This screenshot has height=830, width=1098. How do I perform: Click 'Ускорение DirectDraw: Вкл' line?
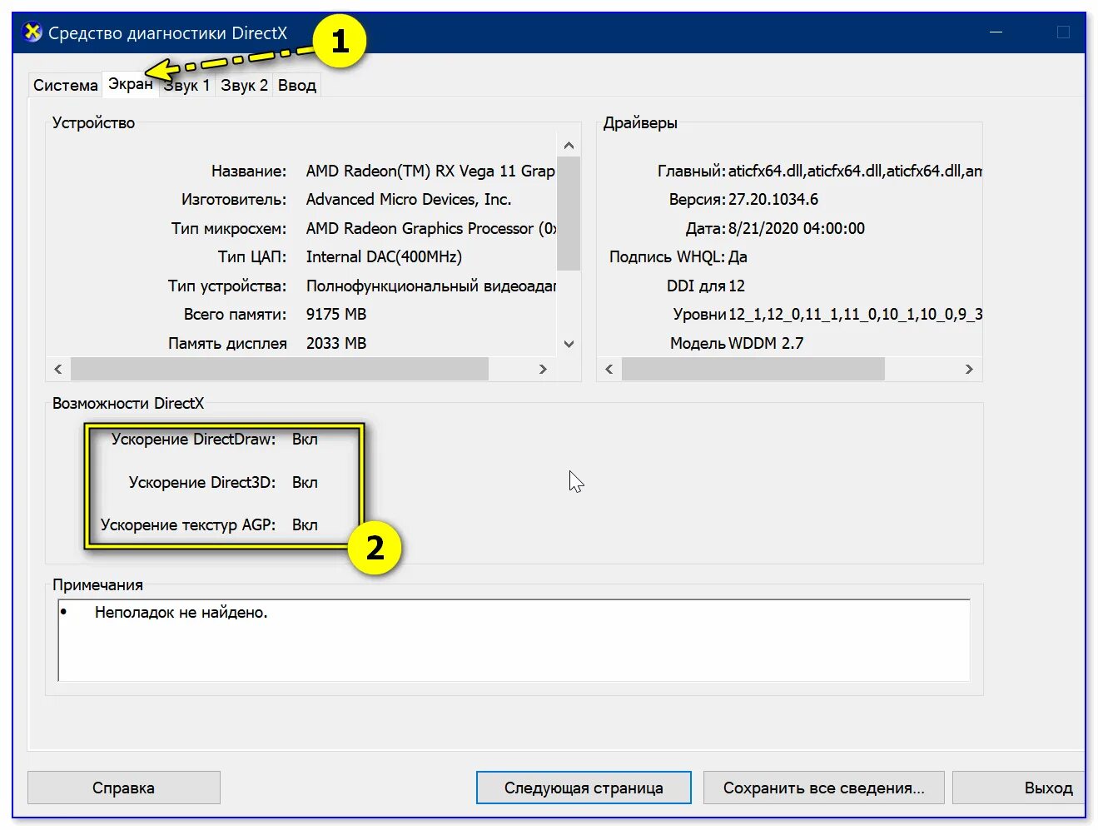point(214,439)
